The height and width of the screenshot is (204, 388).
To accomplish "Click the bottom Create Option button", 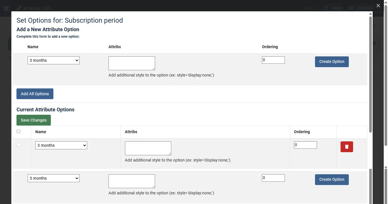I will pyautogui.click(x=332, y=179).
